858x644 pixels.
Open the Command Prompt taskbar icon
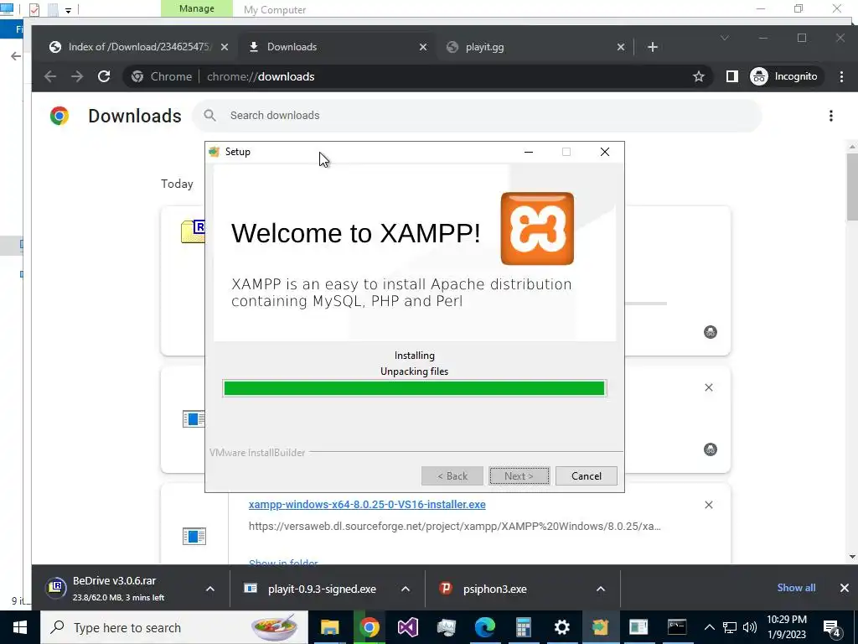(677, 627)
